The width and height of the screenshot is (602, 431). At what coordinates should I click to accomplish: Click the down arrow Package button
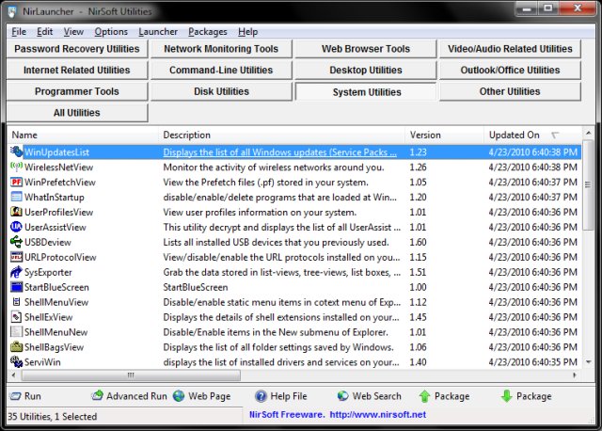coord(526,396)
